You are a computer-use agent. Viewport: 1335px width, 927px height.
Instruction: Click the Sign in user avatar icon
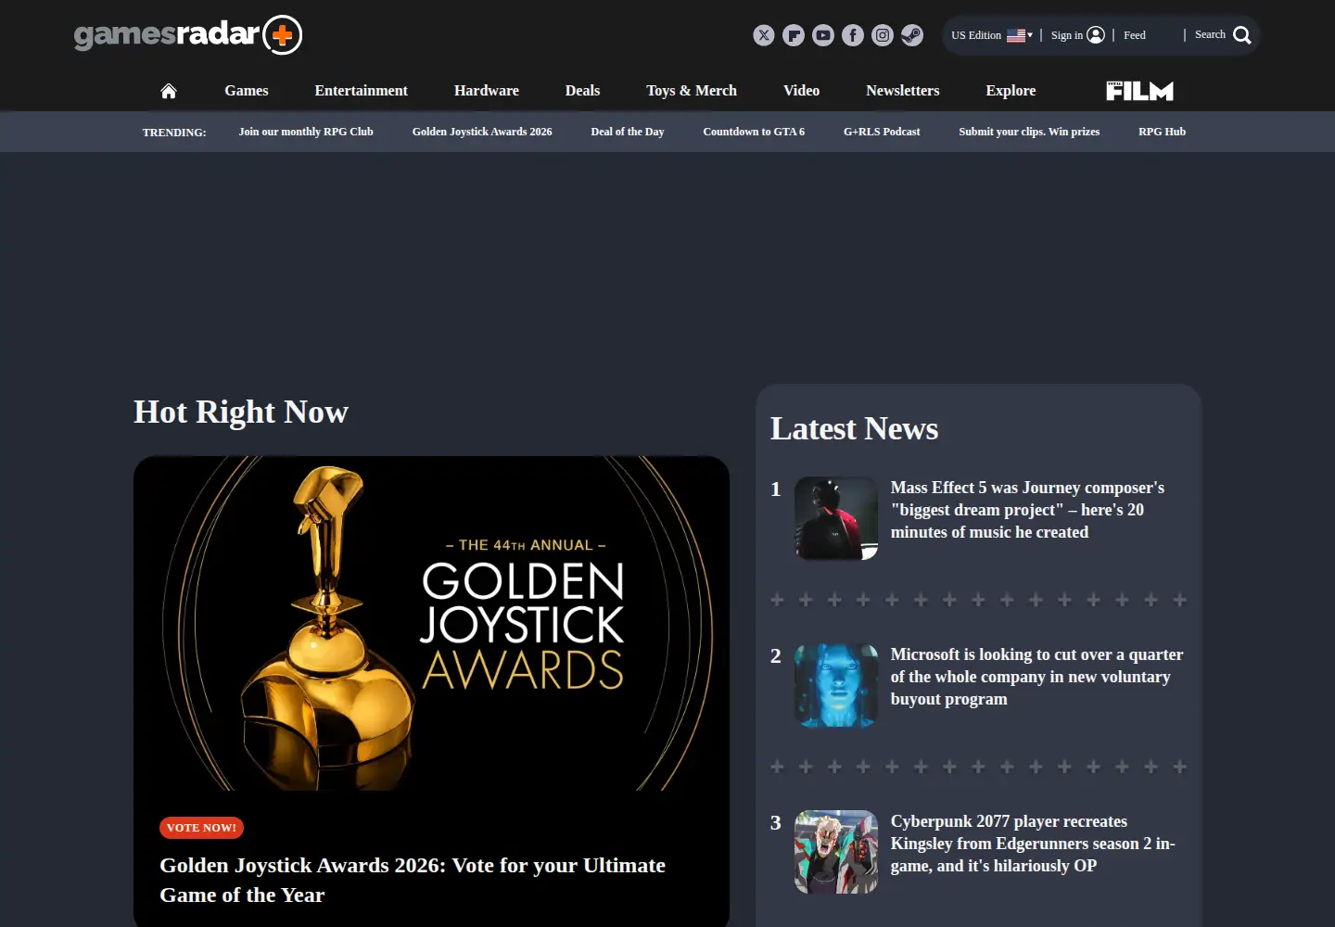[1096, 35]
